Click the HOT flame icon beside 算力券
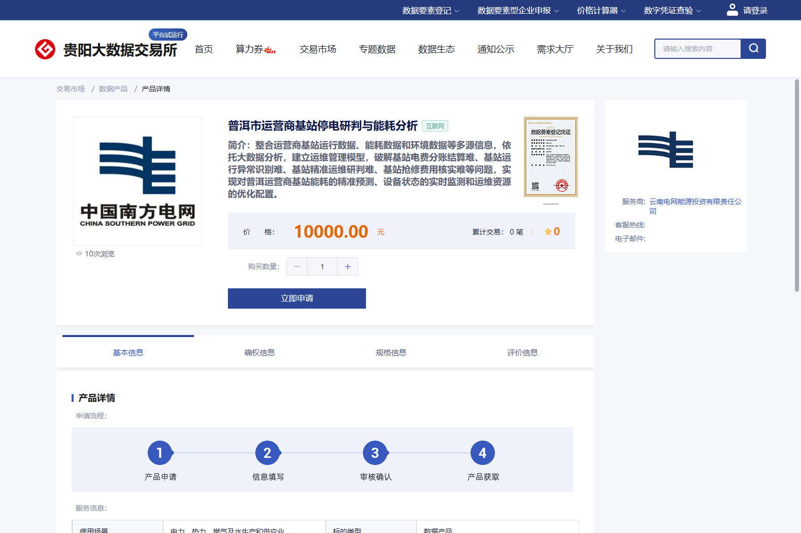This screenshot has height=533, width=801. (x=270, y=50)
